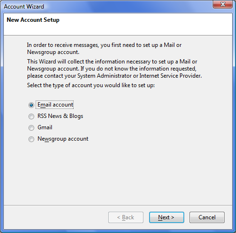The width and height of the screenshot is (236, 233).
Task: Click the greyed-out < Back button
Action: (126, 217)
